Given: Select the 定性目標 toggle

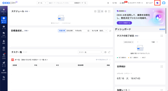Looking at the screenshot, I should (x=69, y=31).
